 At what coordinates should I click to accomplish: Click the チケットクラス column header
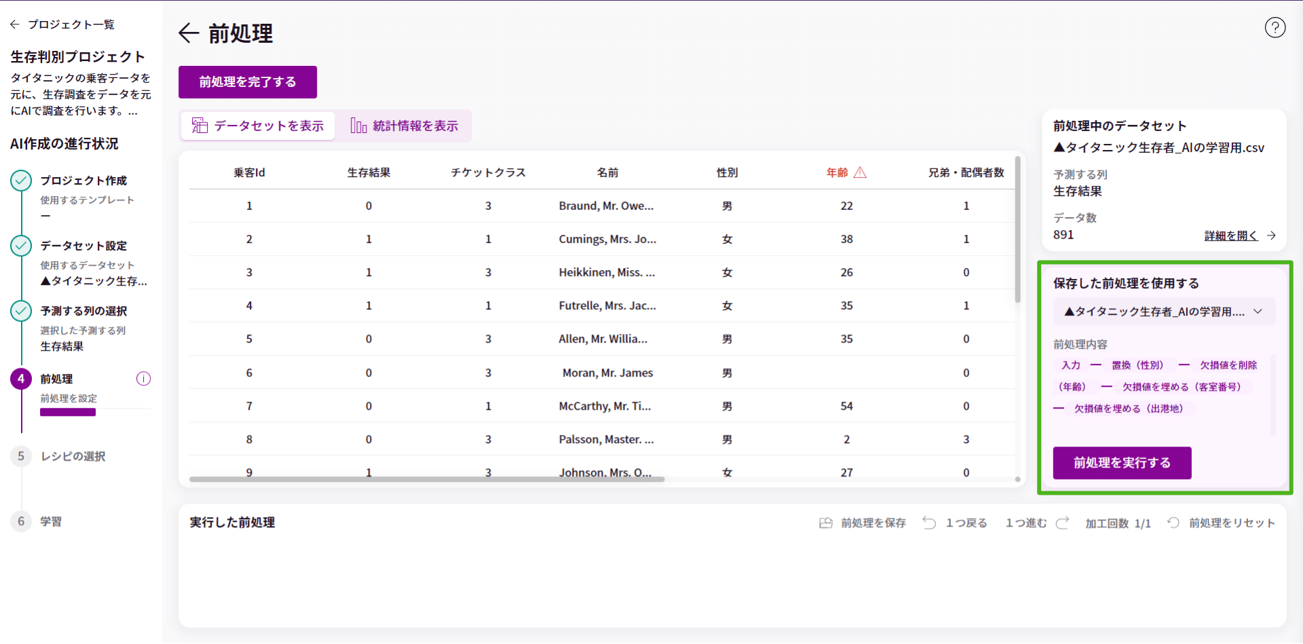[x=488, y=172]
